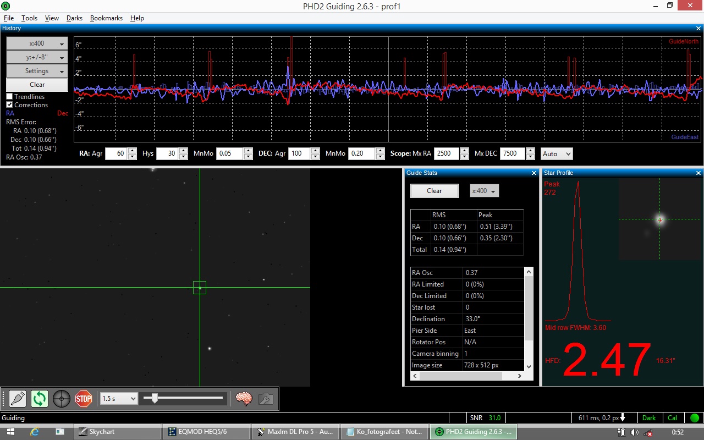Click Clear button in Guide Stats panel

[x=434, y=191]
